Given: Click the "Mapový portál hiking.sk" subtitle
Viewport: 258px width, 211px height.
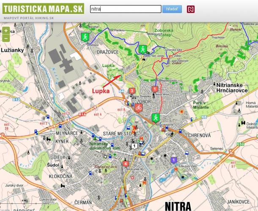Looking at the screenshot, I should pyautogui.click(x=29, y=18).
